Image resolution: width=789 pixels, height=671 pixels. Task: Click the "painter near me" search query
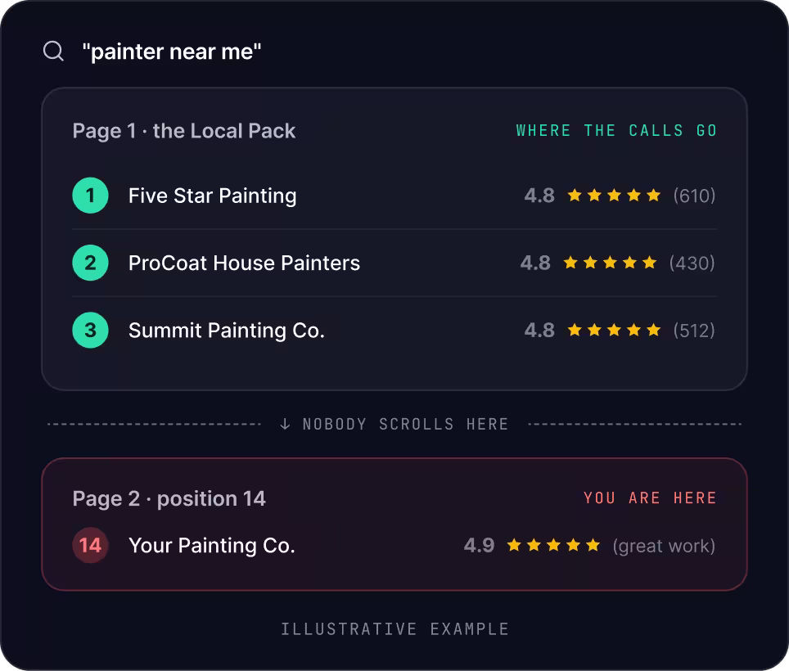tap(172, 52)
